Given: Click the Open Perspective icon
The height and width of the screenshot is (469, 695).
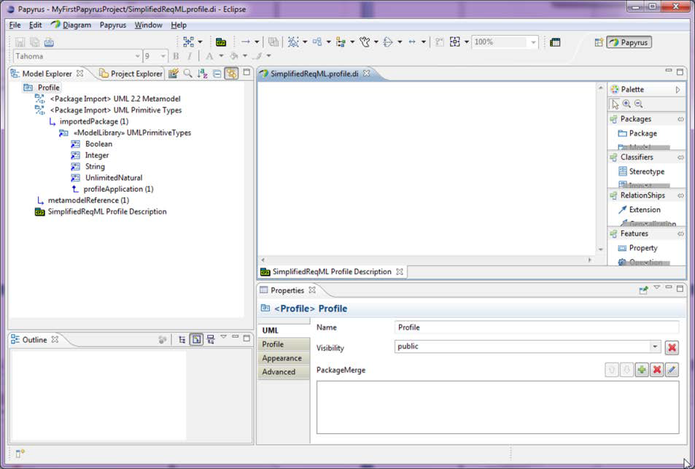Looking at the screenshot, I should [599, 42].
